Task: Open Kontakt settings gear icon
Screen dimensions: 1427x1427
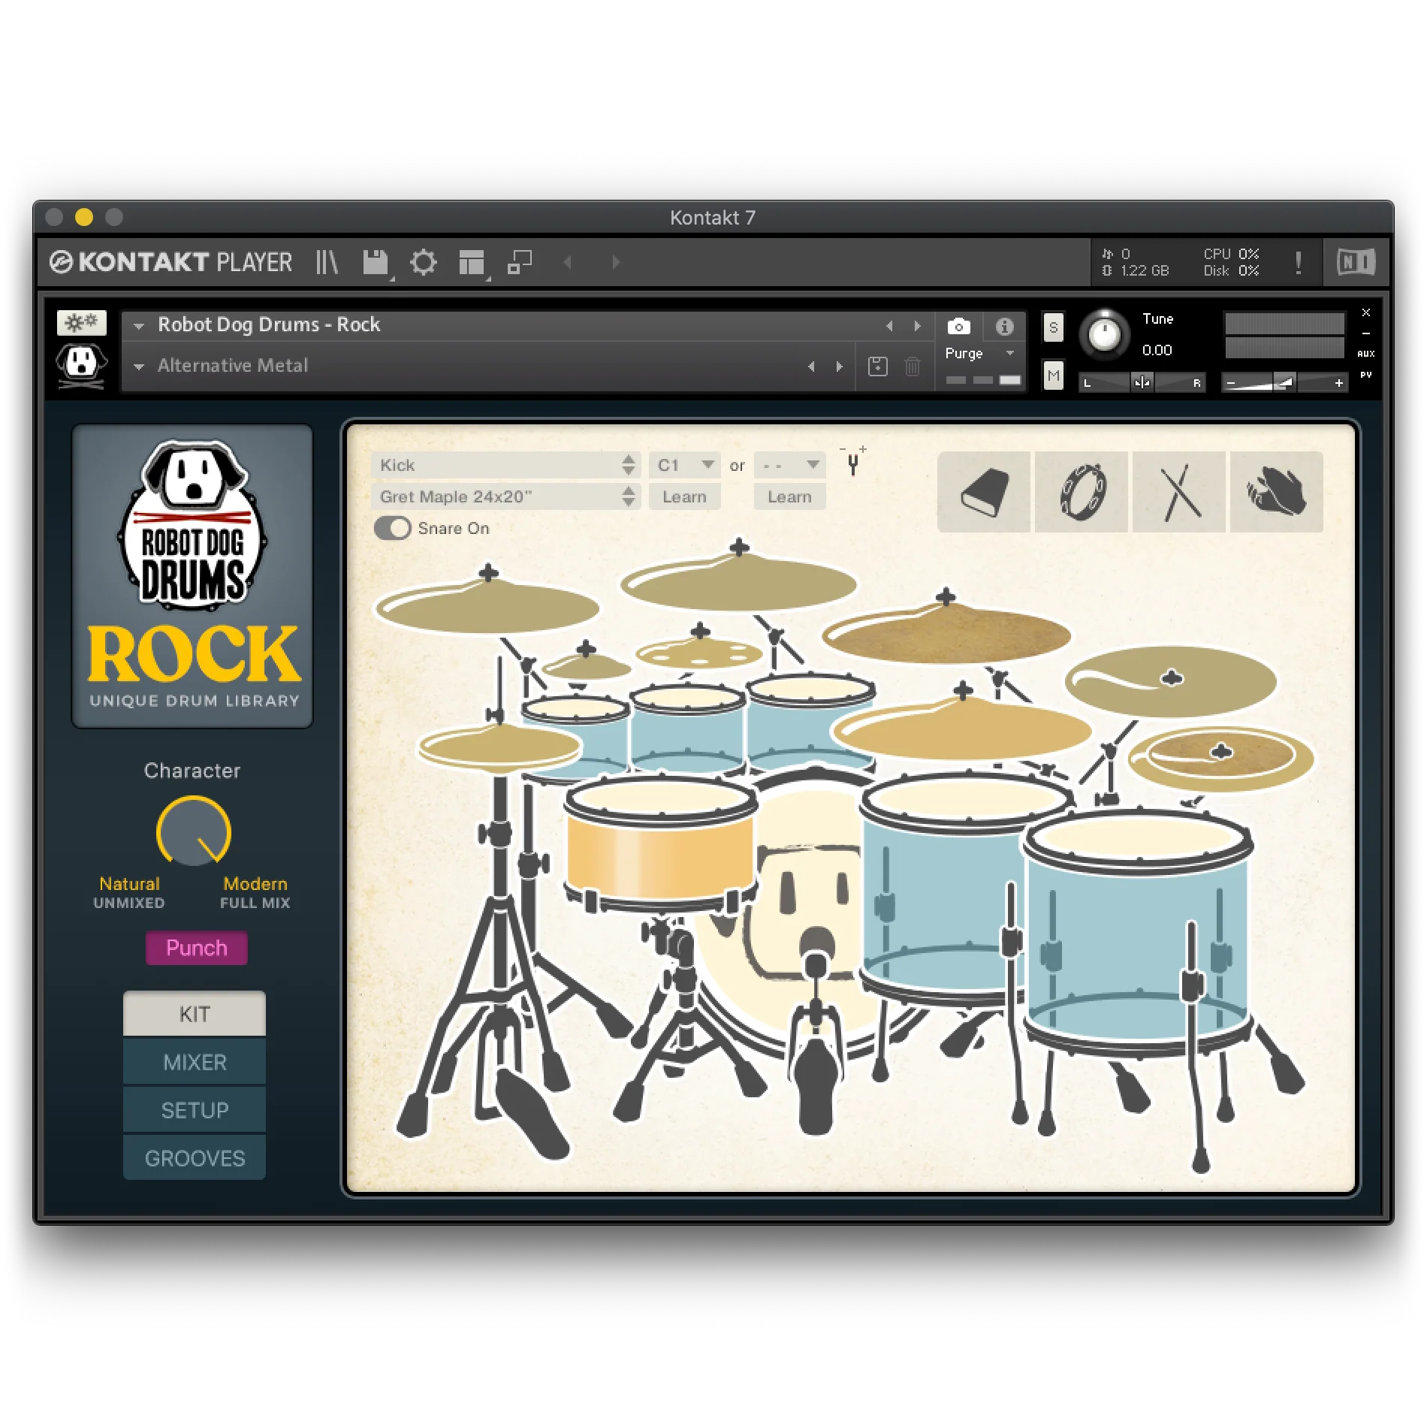Action: click(x=423, y=263)
